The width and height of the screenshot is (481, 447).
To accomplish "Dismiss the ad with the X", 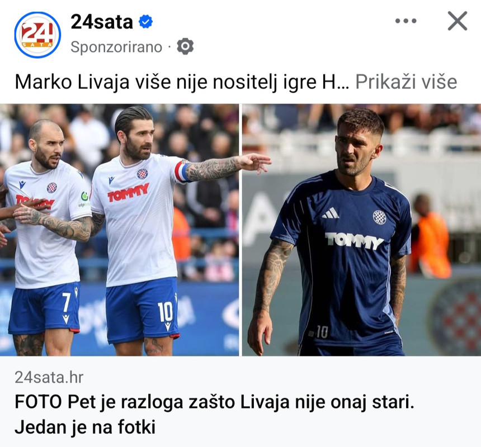I will point(458,21).
